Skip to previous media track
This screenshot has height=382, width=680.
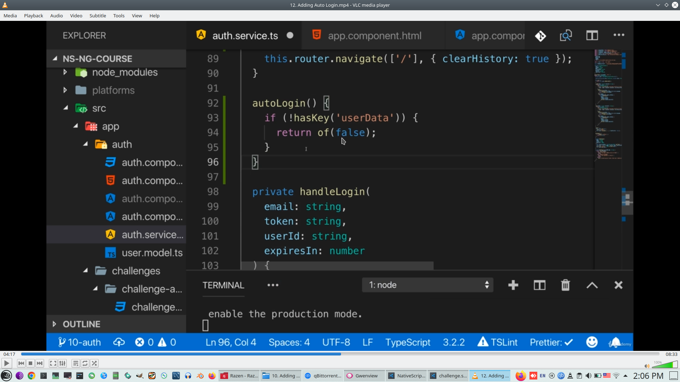[21, 363]
